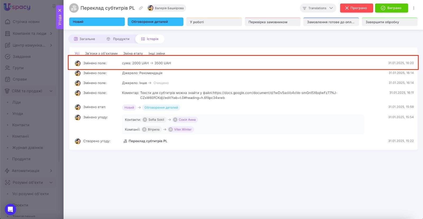Mark the deal as Виграно
The width and height of the screenshot is (423, 219).
[391, 8]
